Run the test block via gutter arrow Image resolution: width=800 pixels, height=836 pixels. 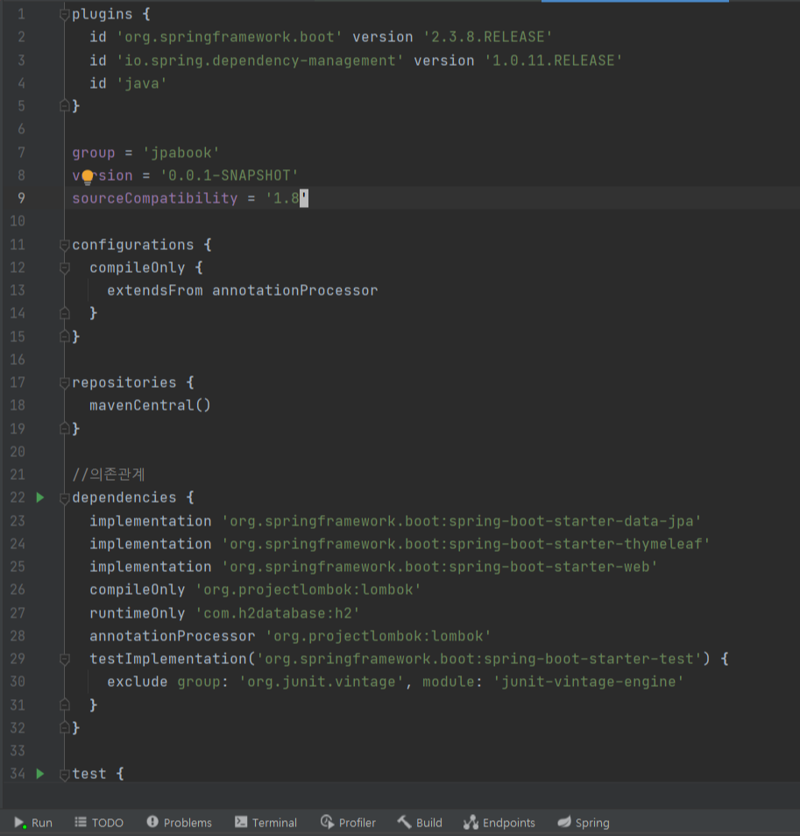(x=40, y=774)
